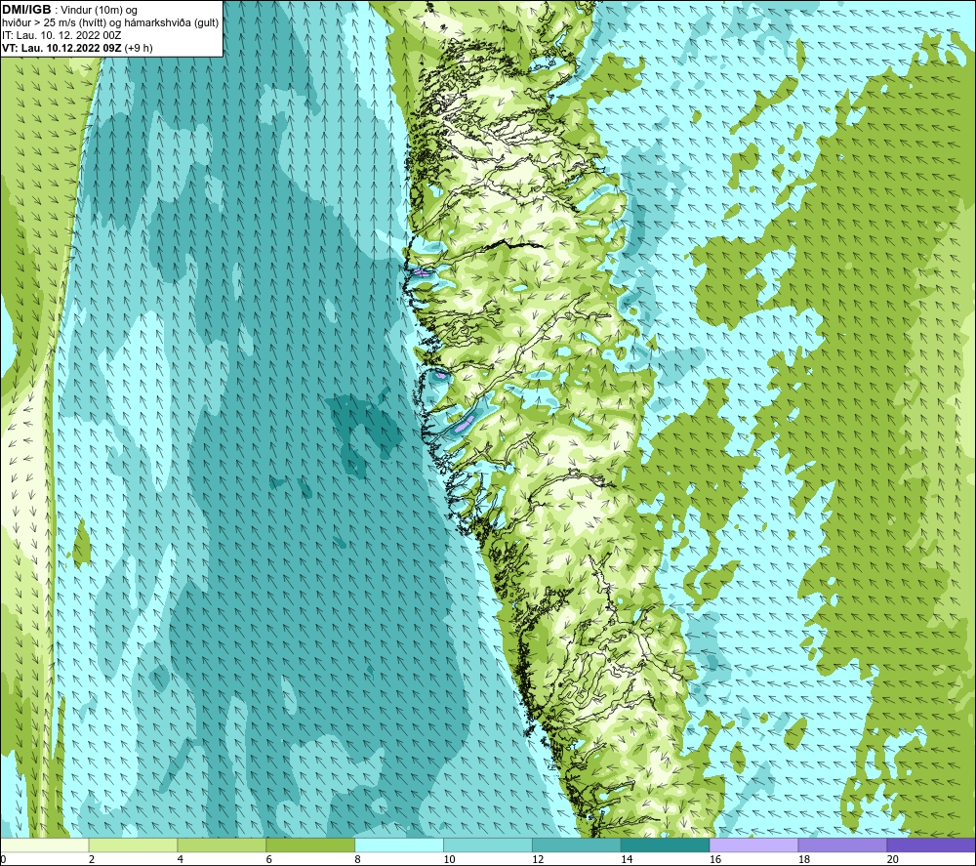Click the 10–12 m/s light teal swatch

tap(488, 845)
